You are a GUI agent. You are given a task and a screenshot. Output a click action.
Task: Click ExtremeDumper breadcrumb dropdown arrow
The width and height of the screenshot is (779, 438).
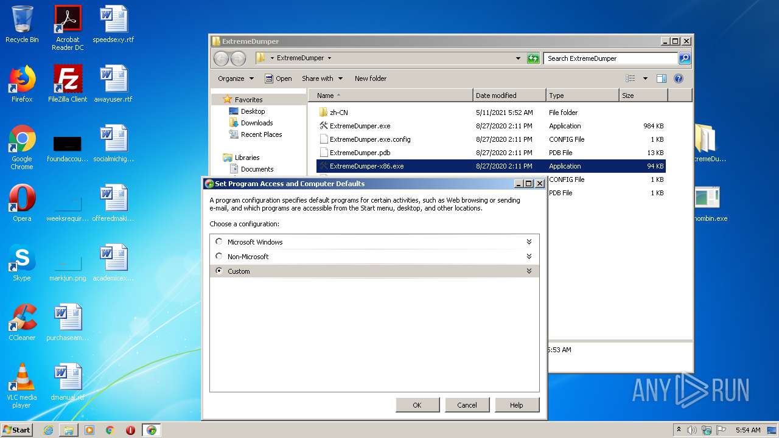[x=329, y=58]
